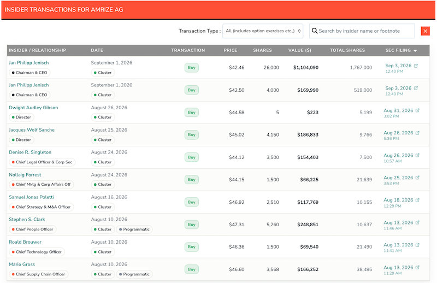This screenshot has height=283, width=437.
Task: Open Jan Philipp Jenisch link in $169,990 row
Action: 29,85
